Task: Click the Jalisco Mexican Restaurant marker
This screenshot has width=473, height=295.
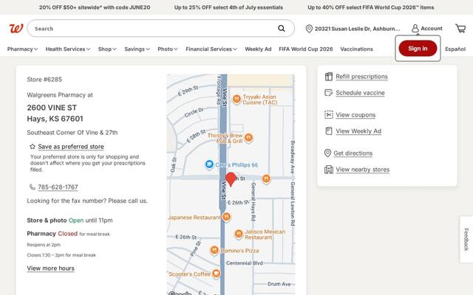Action: [x=239, y=234]
